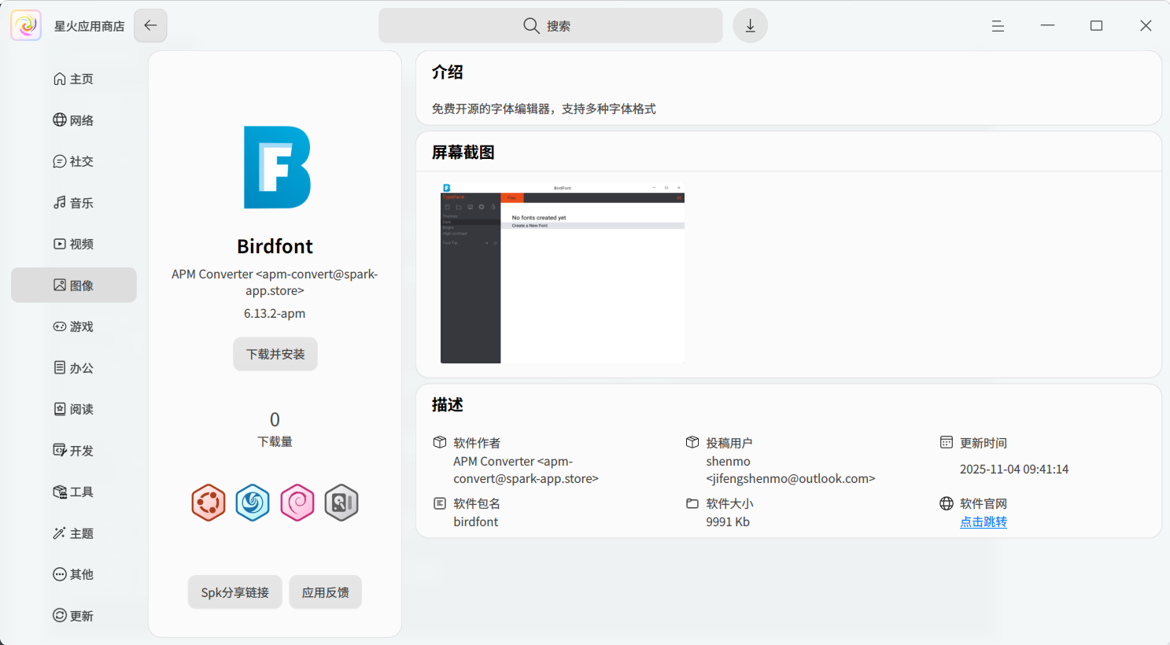This screenshot has width=1170, height=645.
Task: Click the Birdfont app logo
Action: tap(277, 167)
